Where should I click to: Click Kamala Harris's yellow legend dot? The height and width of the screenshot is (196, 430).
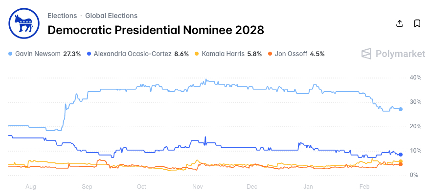coord(197,54)
